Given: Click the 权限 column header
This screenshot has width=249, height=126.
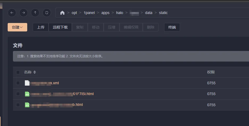Looking at the screenshot, I should 211,72.
